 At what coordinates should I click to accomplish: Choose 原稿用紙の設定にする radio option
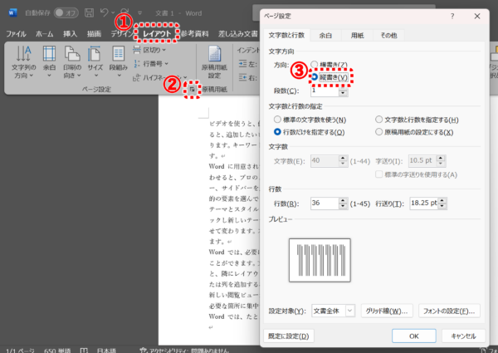[379, 132]
